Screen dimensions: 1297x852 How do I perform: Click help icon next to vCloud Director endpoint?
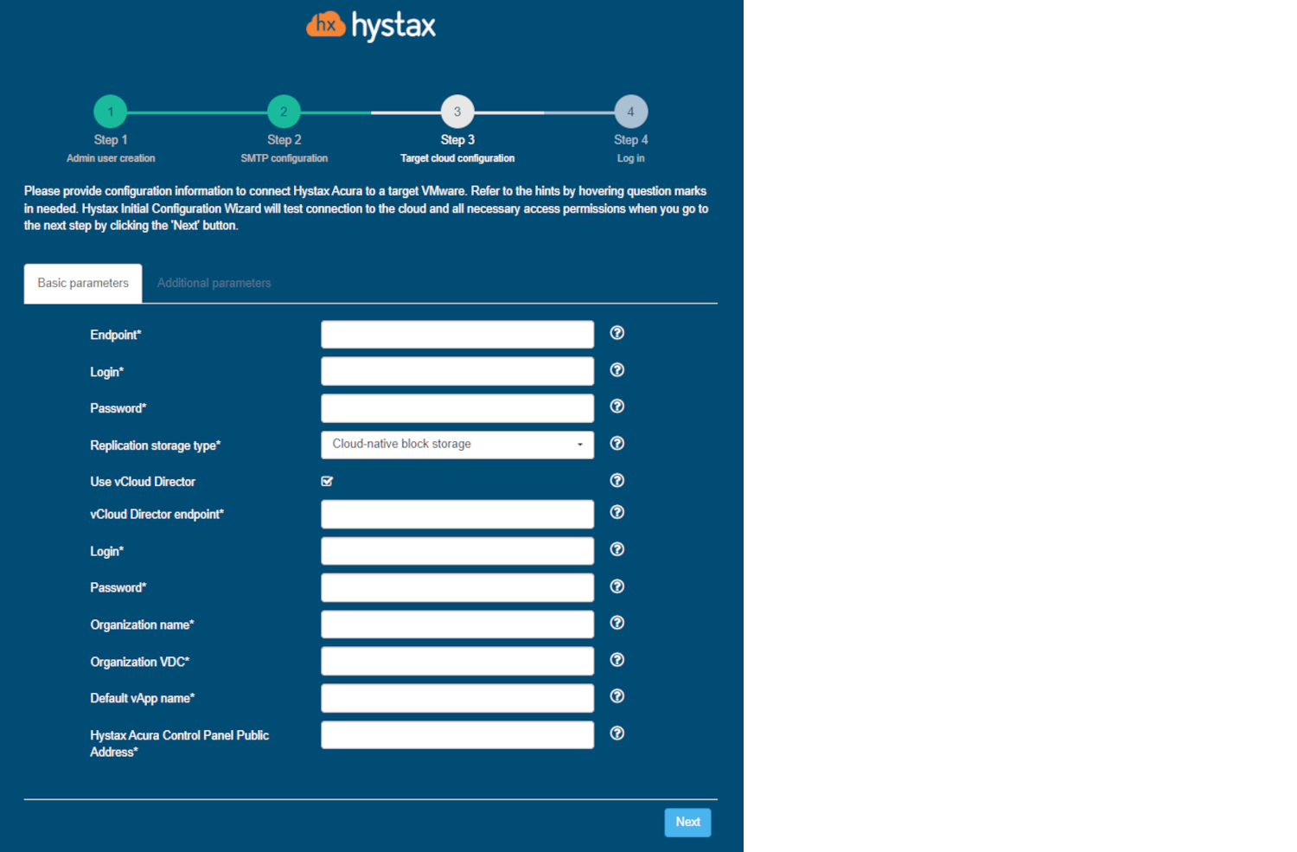[x=617, y=512]
